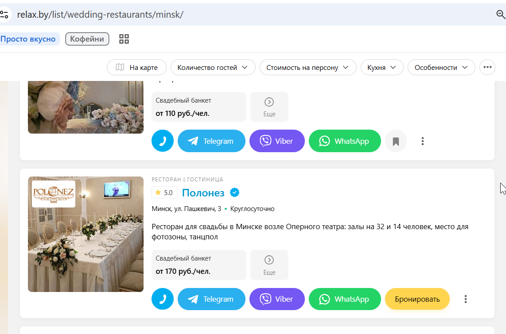The width and height of the screenshot is (506, 334).
Task: Click the site settings icon in address bar
Action: [4, 15]
